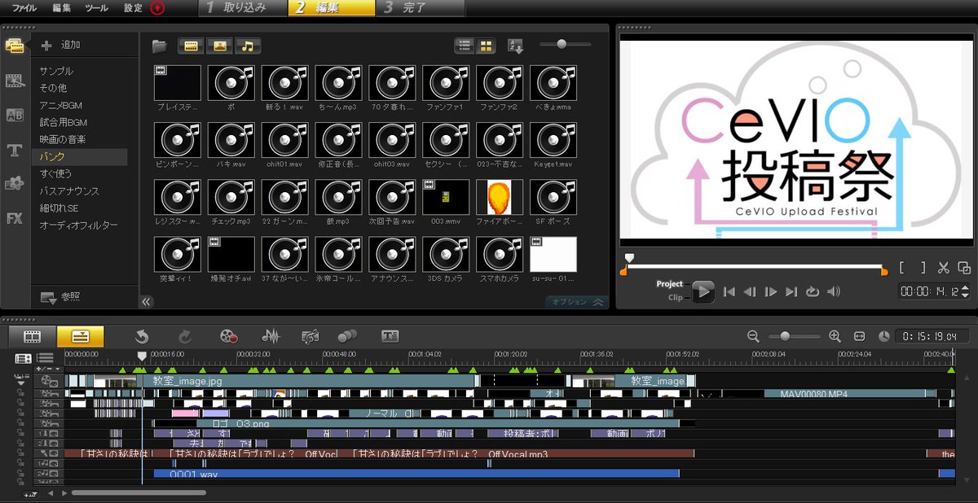Open the 参照 browse dropdown
The width and height of the screenshot is (978, 503).
pyautogui.click(x=59, y=297)
